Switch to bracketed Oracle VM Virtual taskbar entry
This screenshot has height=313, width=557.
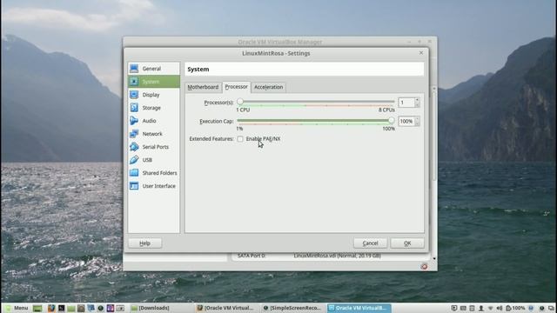(225, 308)
